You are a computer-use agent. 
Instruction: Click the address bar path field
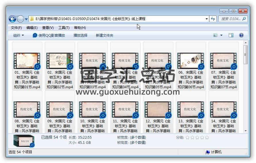tap(119, 19)
